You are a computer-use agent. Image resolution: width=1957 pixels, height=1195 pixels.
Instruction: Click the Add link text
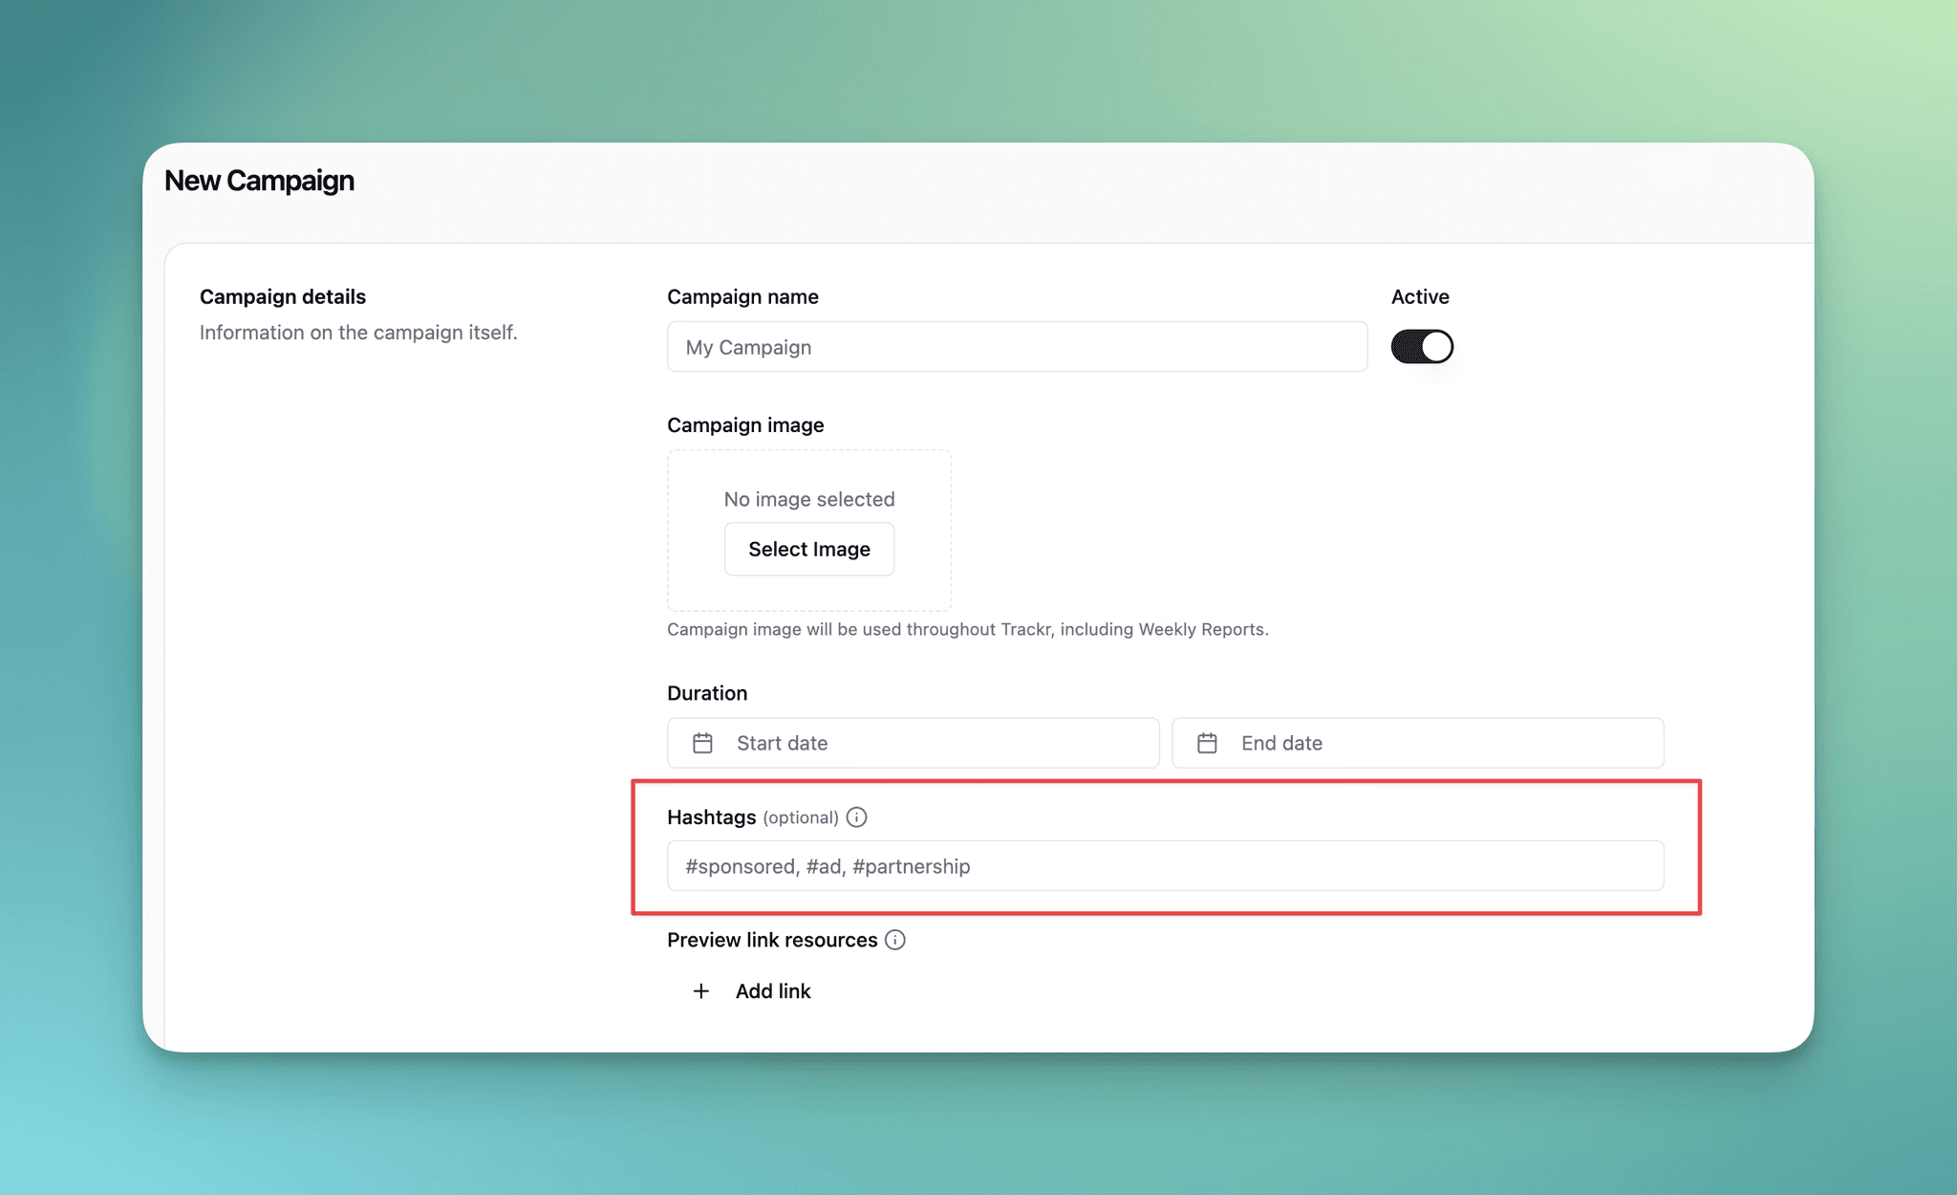pos(773,991)
